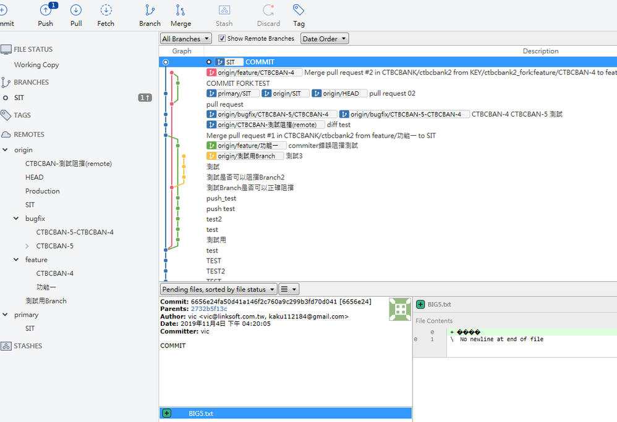
Task: Open the All Branches dropdown
Action: coord(185,38)
